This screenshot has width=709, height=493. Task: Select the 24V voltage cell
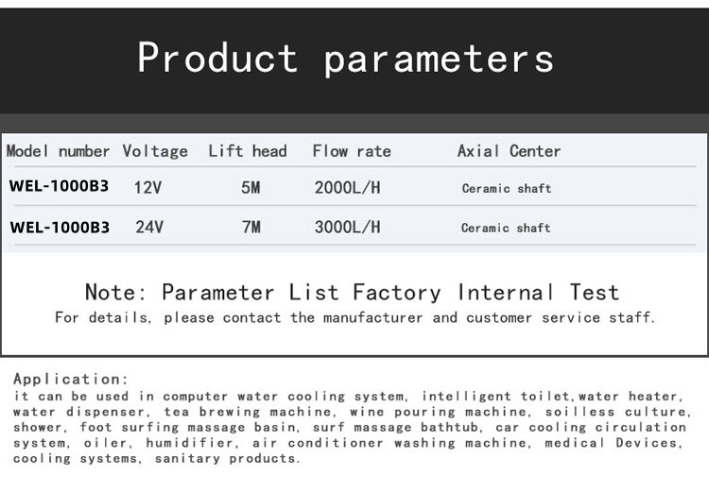(149, 227)
